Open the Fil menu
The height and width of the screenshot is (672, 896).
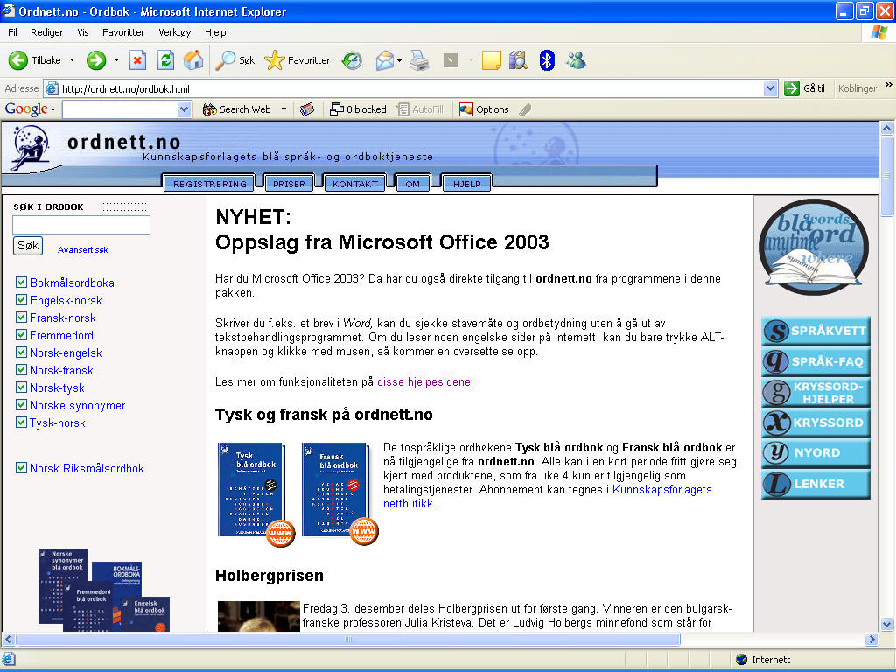pos(12,32)
